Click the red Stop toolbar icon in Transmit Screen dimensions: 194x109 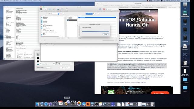[x=104, y=9]
